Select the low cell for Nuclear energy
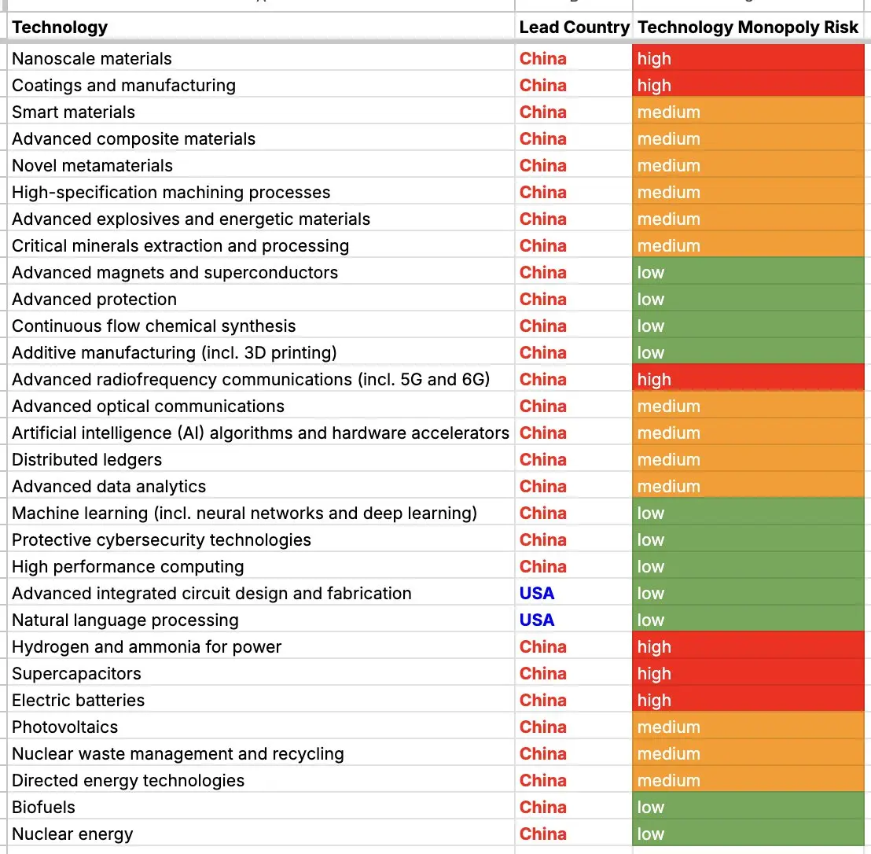The height and width of the screenshot is (854, 871). coord(748,834)
